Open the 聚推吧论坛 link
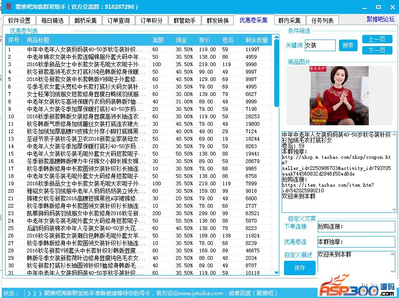The height and width of the screenshot is (298, 399). (380, 19)
